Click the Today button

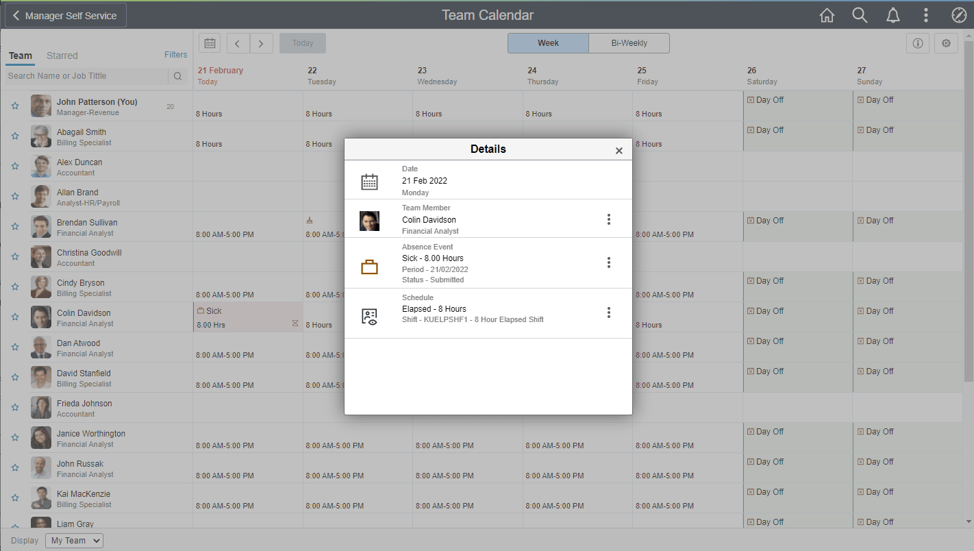tap(302, 42)
